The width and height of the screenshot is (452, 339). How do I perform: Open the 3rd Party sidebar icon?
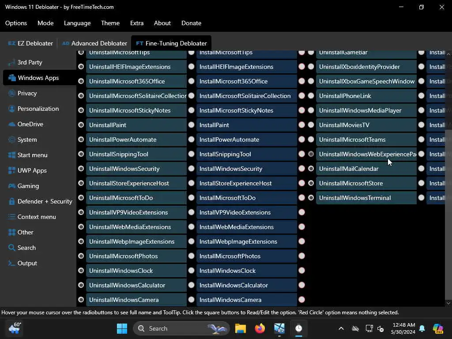point(11,62)
